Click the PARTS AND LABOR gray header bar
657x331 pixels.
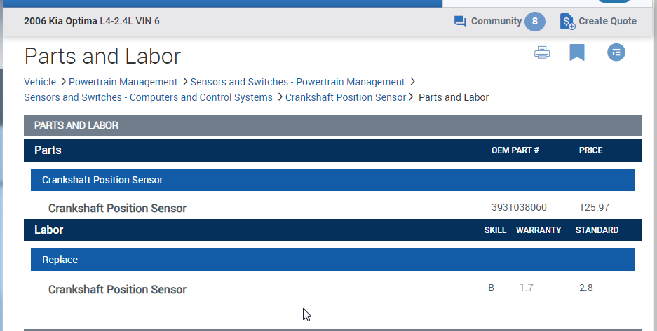pyautogui.click(x=333, y=126)
